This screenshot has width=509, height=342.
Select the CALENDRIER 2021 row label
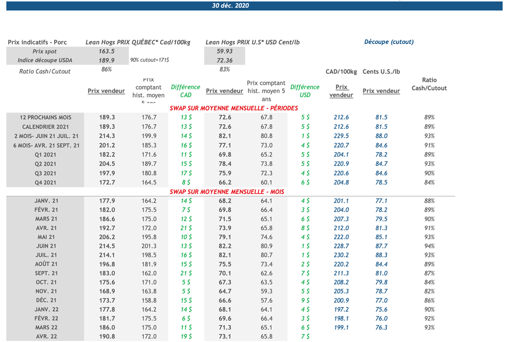point(46,127)
